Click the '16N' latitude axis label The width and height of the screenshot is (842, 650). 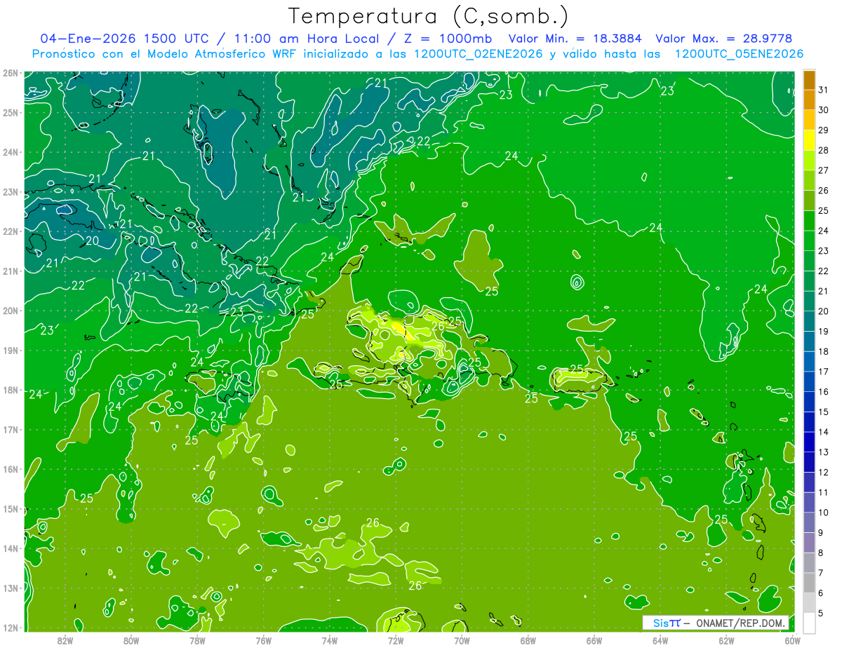pos(10,469)
